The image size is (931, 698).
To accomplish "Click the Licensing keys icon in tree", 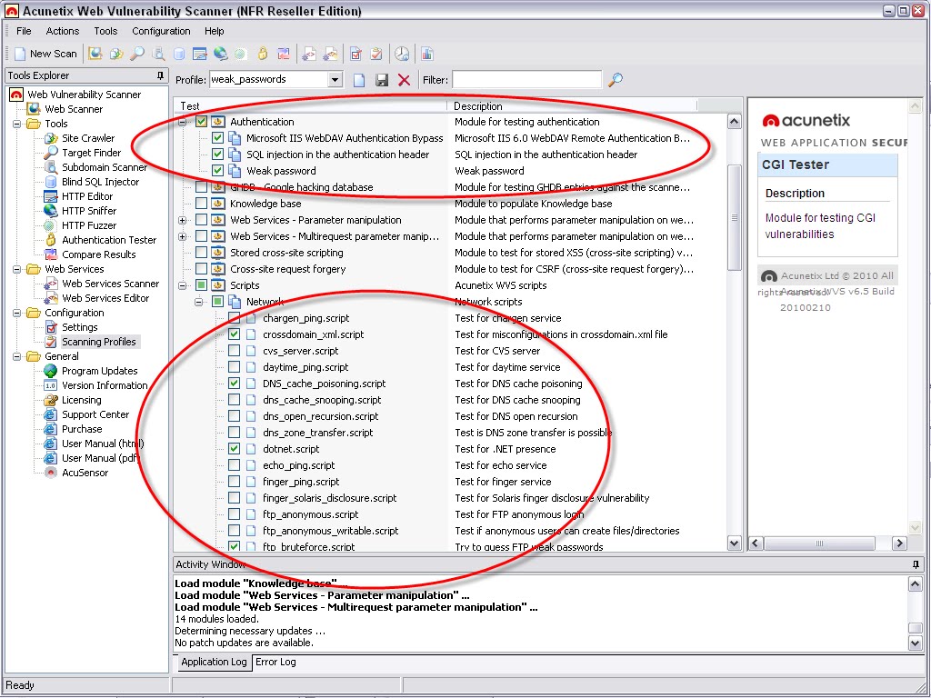I will [51, 400].
